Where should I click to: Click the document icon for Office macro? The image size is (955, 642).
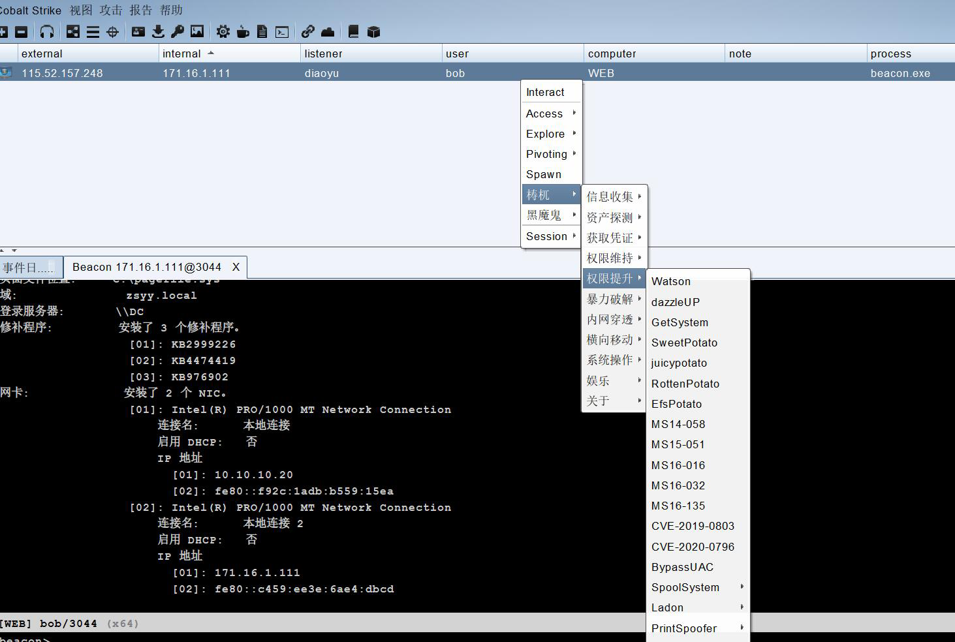click(x=262, y=31)
